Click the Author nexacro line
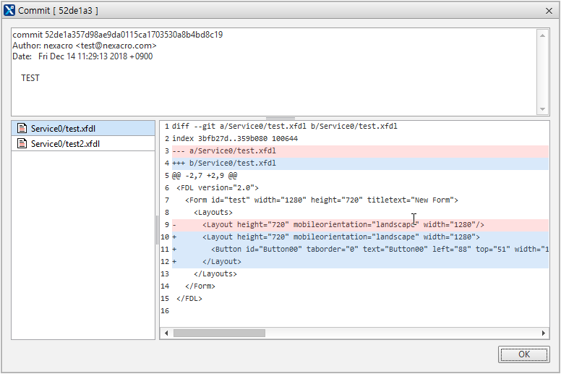The width and height of the screenshot is (561, 374). click(84, 46)
